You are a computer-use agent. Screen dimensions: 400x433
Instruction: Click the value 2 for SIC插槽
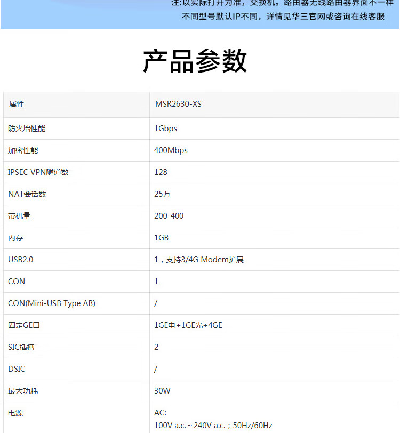(x=156, y=347)
